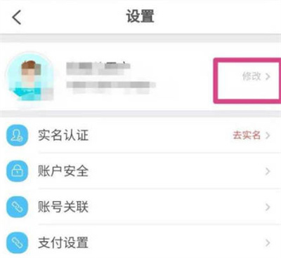This screenshot has width=281, height=258.
Task: Tap the real-name verification person icon
Action: (18, 135)
